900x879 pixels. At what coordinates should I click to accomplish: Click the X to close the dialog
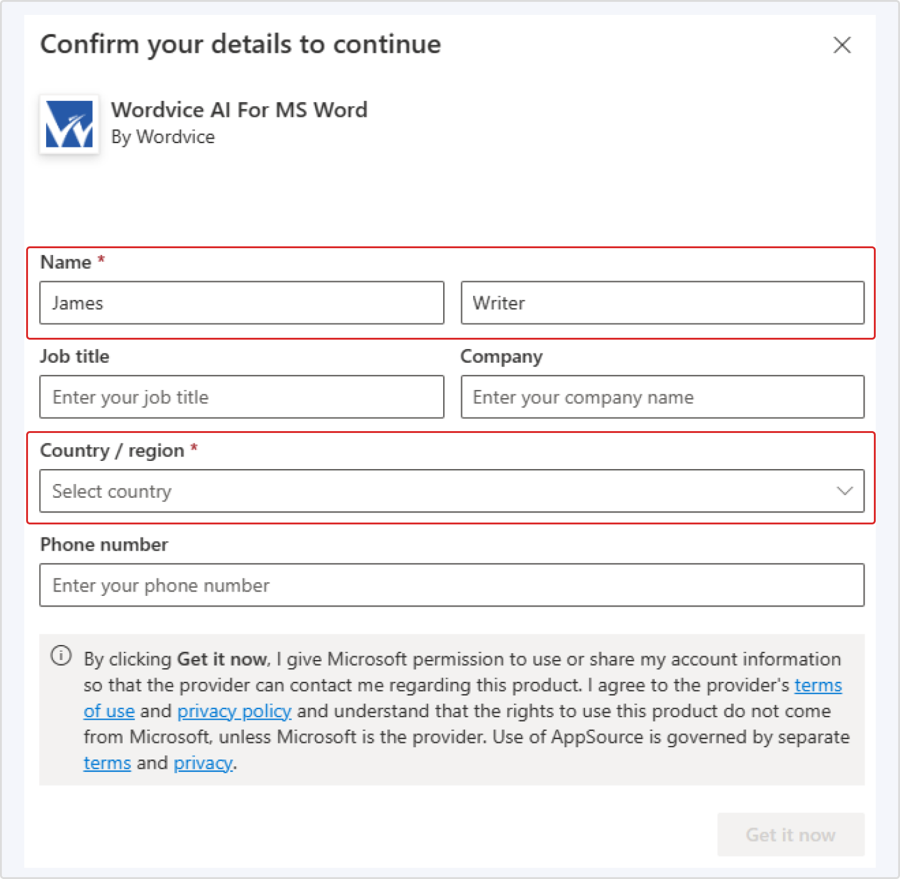841,45
